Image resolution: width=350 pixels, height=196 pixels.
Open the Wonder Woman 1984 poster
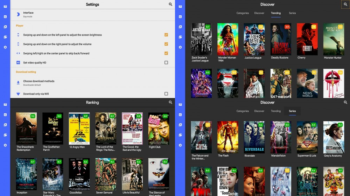click(228, 39)
